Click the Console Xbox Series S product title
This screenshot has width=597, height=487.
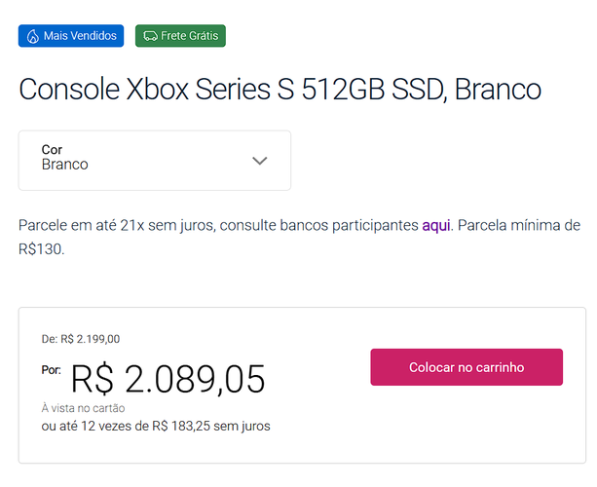(280, 90)
